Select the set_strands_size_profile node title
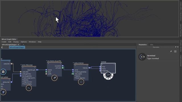Image resolution: width=182 pixels, height=102 pixels. click(x=54, y=61)
